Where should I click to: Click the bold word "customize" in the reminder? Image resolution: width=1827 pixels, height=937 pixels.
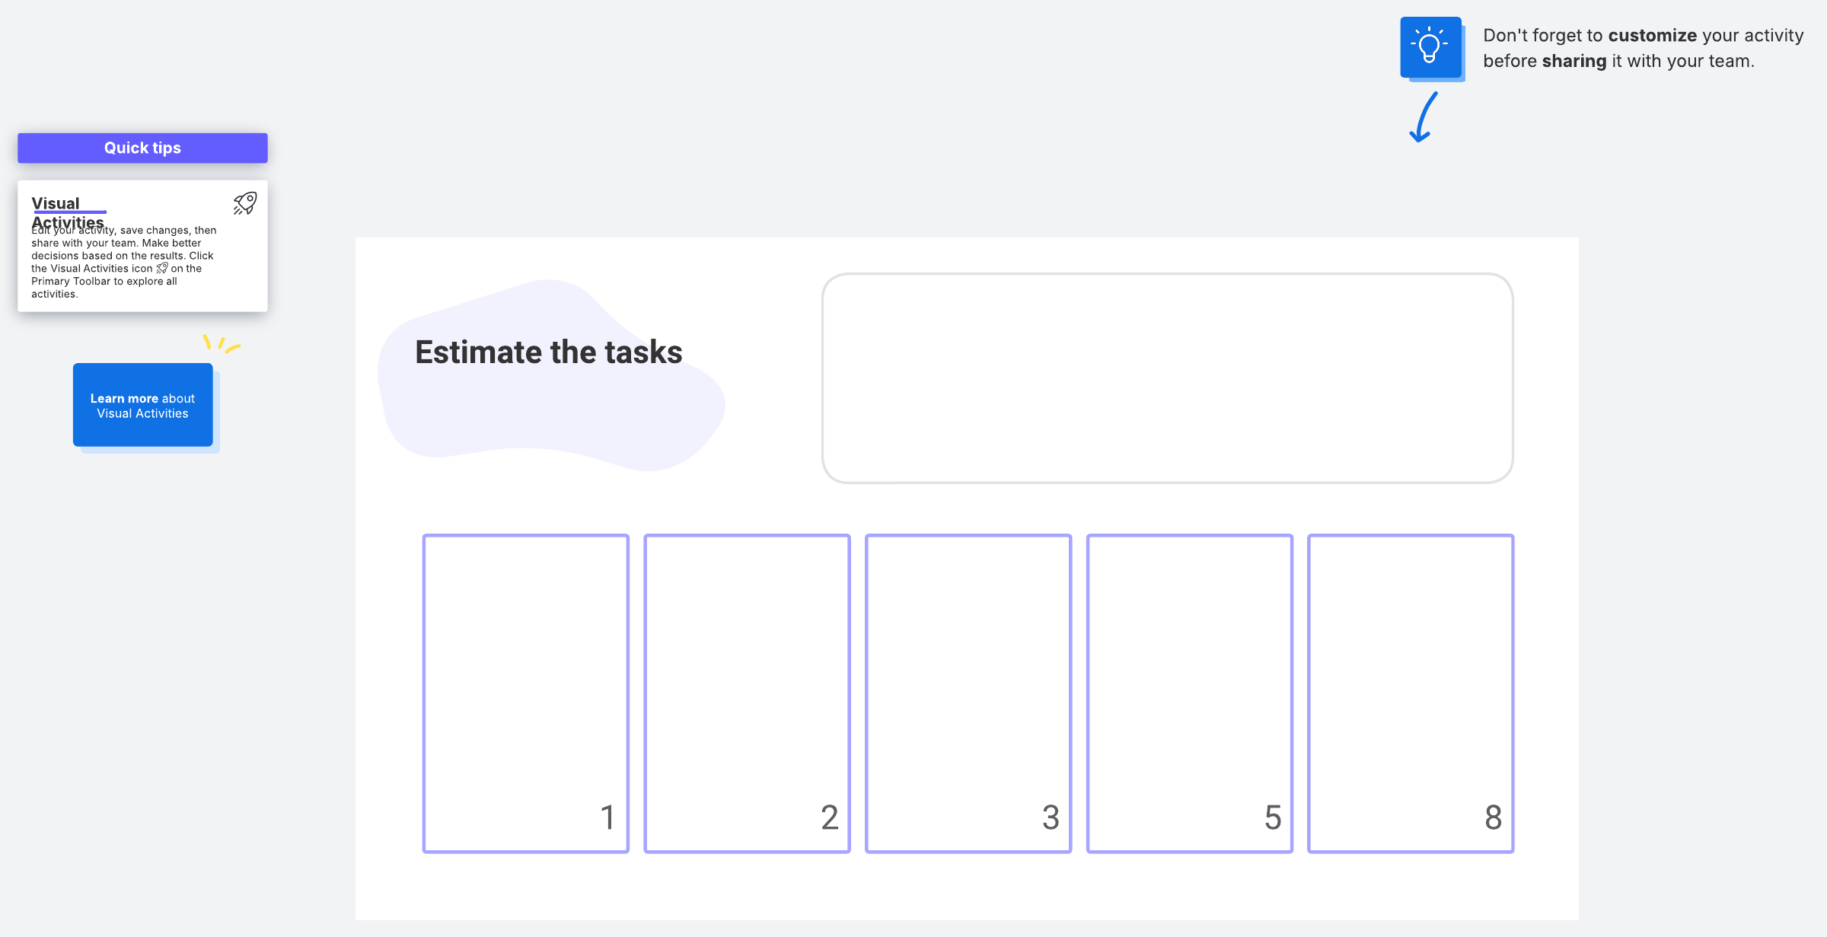(x=1652, y=36)
